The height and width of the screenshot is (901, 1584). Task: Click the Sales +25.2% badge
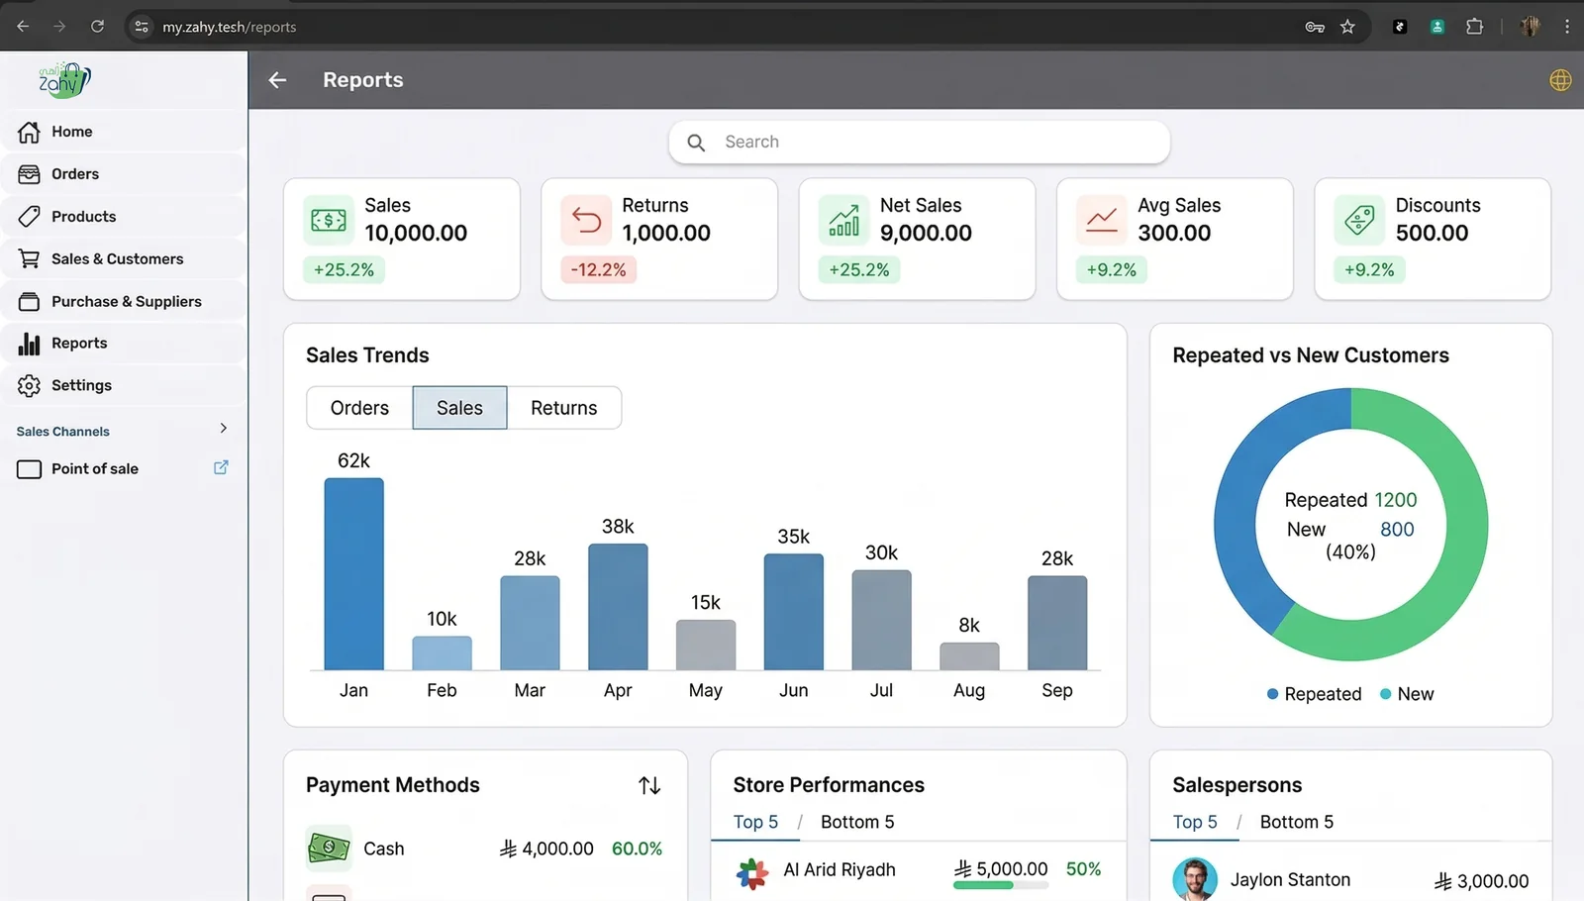(x=344, y=269)
